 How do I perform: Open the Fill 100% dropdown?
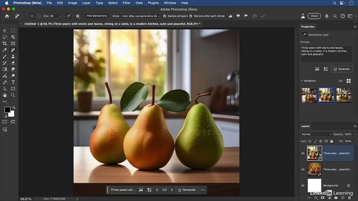355,141
